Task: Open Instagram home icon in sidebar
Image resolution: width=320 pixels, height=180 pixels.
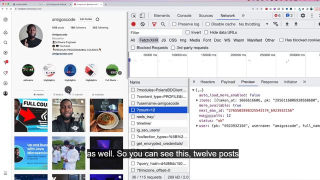Action: [x=5, y=32]
